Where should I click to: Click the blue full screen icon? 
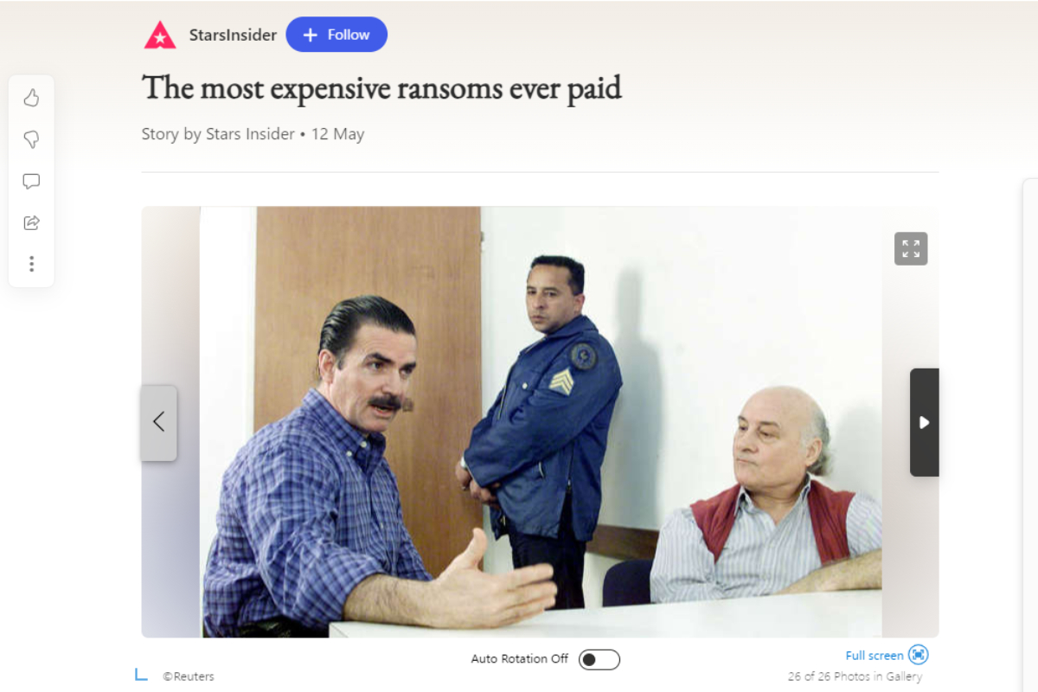[919, 655]
